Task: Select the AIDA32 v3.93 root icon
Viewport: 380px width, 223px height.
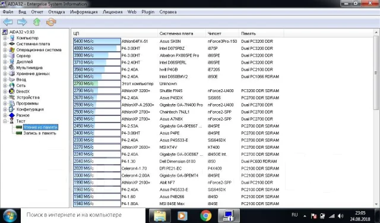Action: pyautogui.click(x=5, y=32)
